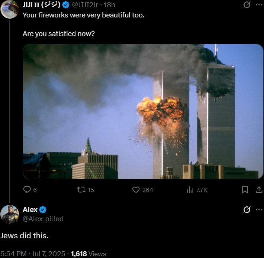Open JIJI's profile avatar

coord(10,9)
